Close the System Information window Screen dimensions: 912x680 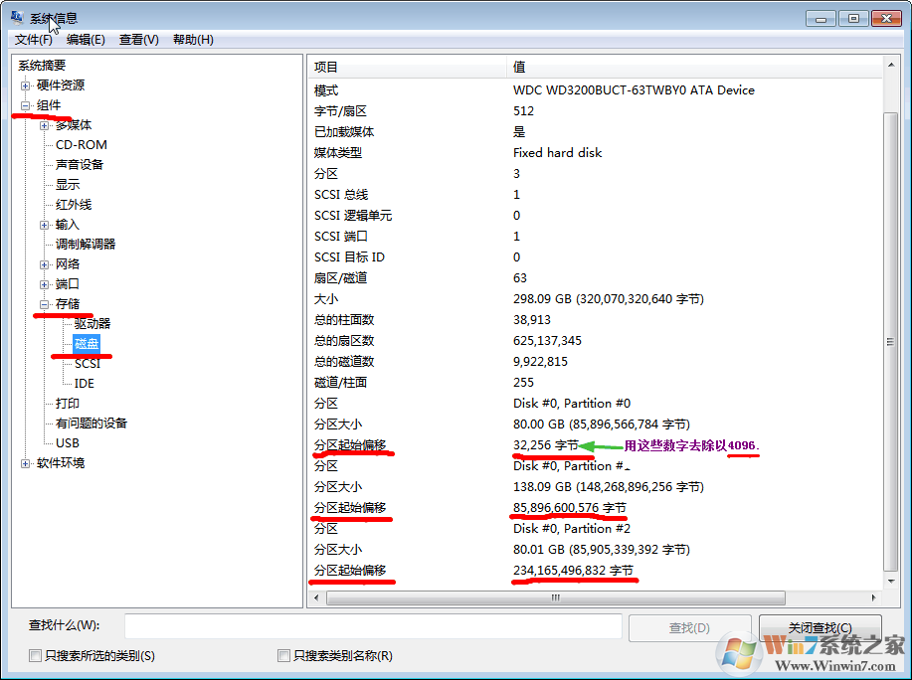click(x=886, y=19)
